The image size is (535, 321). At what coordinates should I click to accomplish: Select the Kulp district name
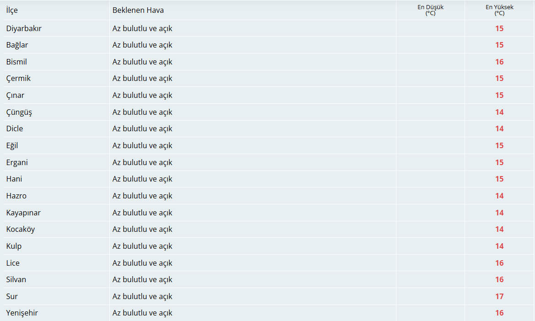tap(14, 246)
